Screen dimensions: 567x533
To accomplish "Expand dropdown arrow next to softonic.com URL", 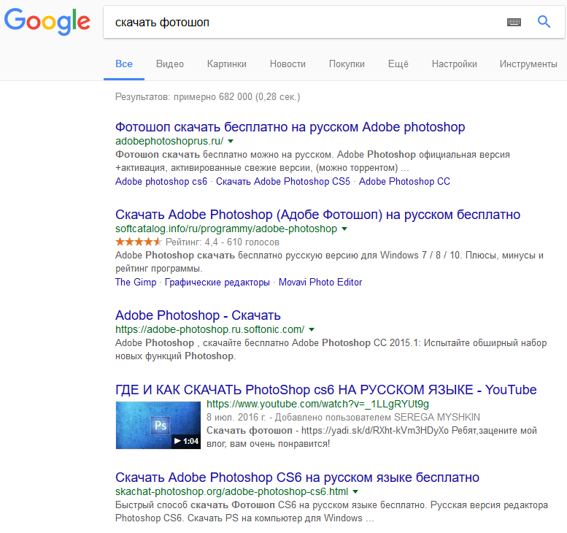I will click(x=312, y=329).
